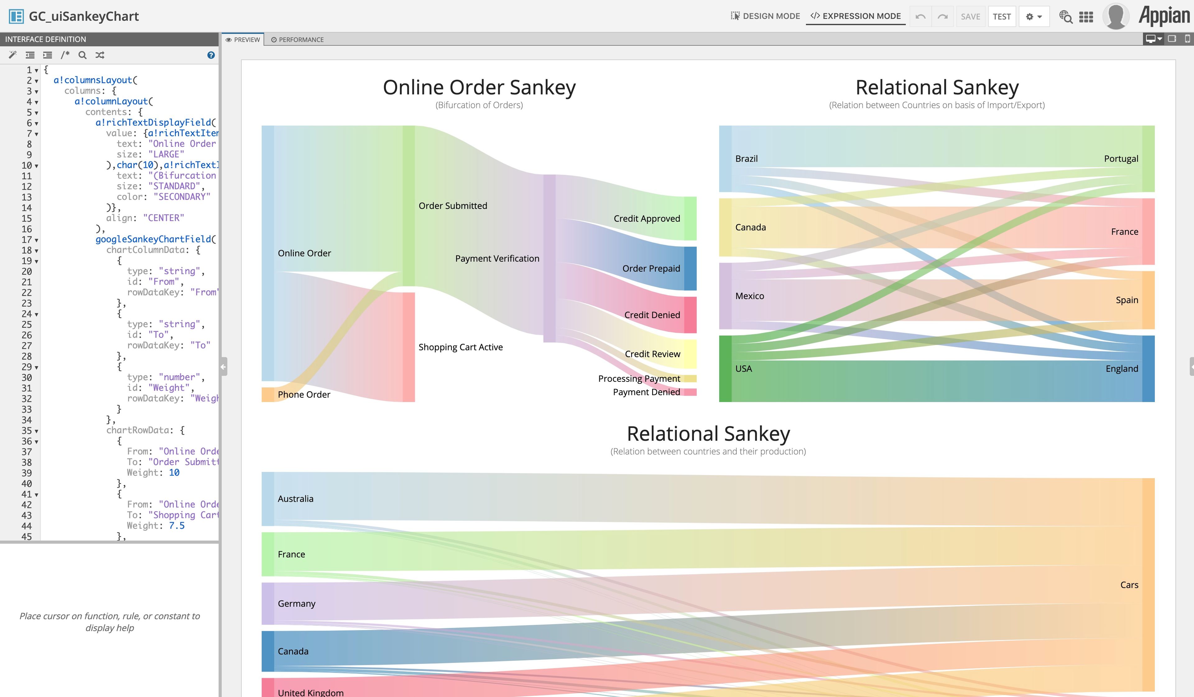Open the globe search icon
1194x697 pixels.
coord(1066,16)
